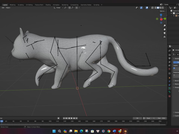This screenshot has width=179, height=134.
Task: Switch to the UV Editing workspace tab
Action: (x=29, y=5)
